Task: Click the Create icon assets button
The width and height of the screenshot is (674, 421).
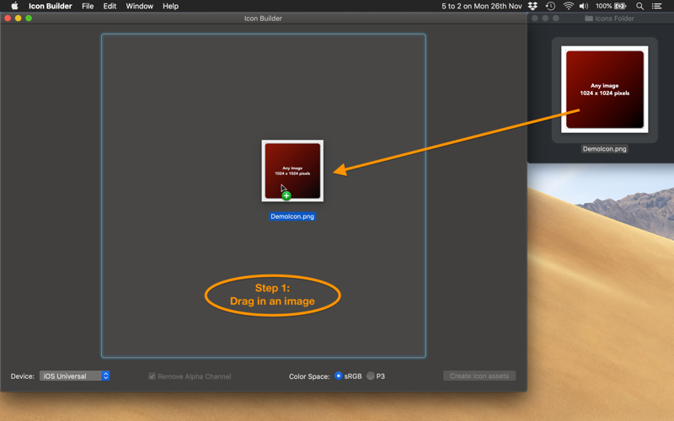Action: click(x=479, y=376)
